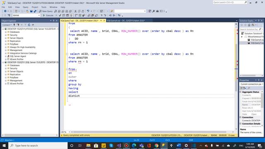Click the New Query toolbar button
The height and width of the screenshot is (149, 265).
[46, 11]
